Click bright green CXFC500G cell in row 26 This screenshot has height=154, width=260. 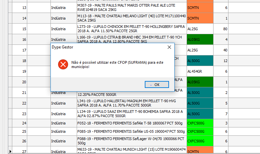(x=200, y=141)
